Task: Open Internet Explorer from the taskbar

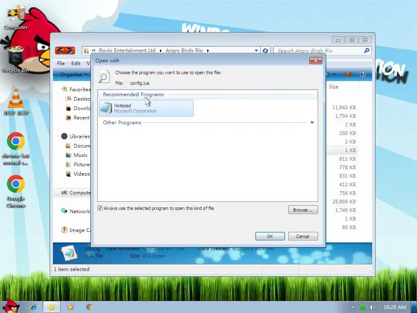Action: 33,307
